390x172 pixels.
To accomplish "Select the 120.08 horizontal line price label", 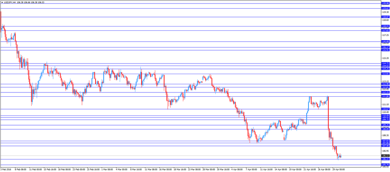I will (x=385, y=4).
